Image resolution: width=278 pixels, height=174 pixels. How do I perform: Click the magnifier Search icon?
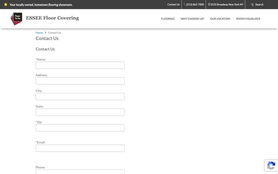click(x=253, y=5)
